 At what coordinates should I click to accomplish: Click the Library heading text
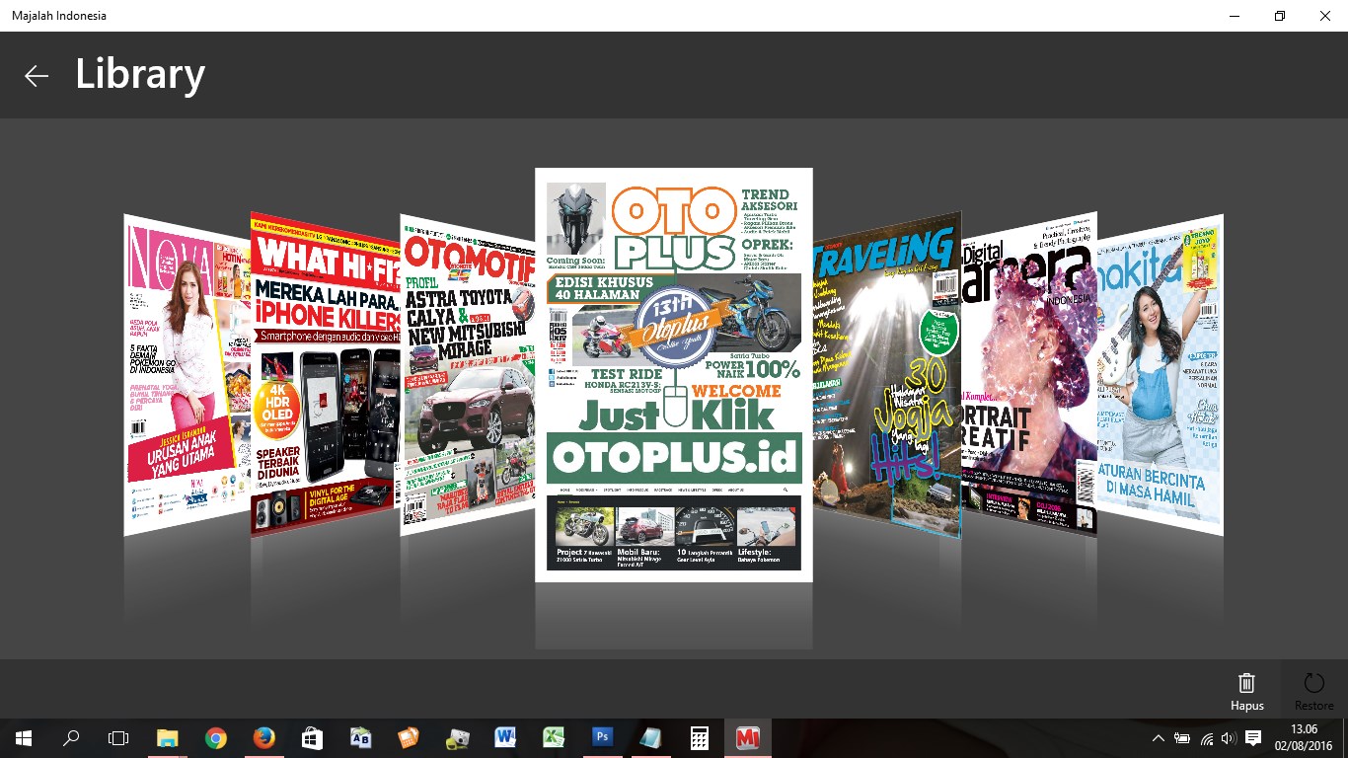tap(140, 75)
